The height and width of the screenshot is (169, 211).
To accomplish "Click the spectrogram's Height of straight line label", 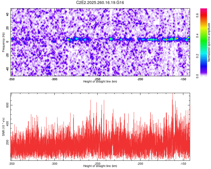I will [100, 81].
